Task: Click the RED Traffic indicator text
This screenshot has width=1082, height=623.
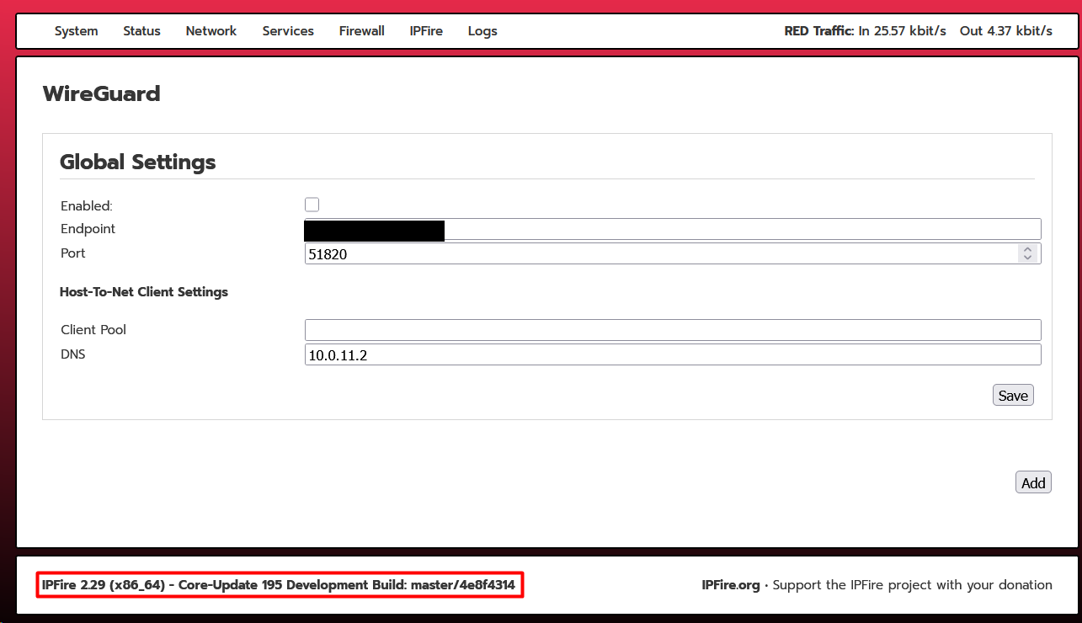Action: point(819,31)
